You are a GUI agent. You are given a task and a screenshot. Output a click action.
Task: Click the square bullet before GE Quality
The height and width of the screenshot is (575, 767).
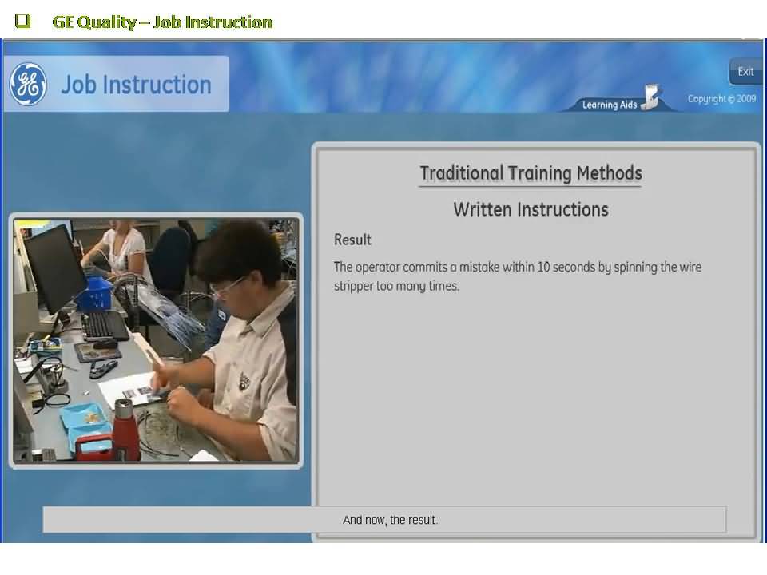click(x=22, y=22)
